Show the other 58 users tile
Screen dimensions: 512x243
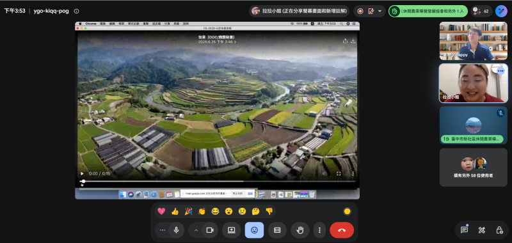pos(473,168)
